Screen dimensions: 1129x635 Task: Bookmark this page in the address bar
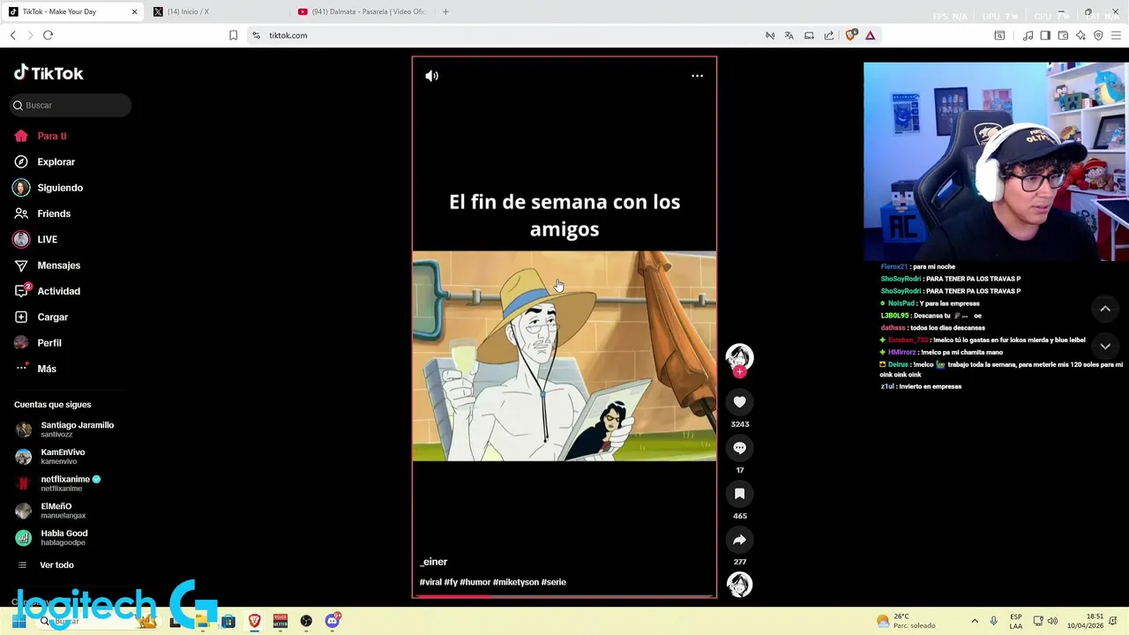point(233,35)
